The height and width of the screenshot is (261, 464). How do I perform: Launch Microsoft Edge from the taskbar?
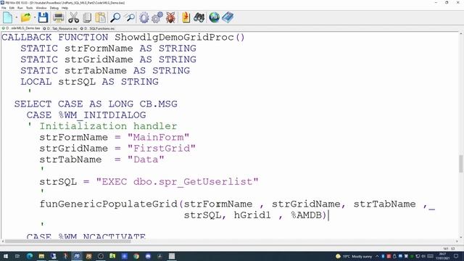click(30, 256)
